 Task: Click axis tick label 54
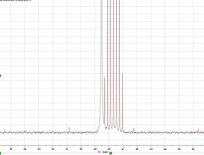(25, 149)
